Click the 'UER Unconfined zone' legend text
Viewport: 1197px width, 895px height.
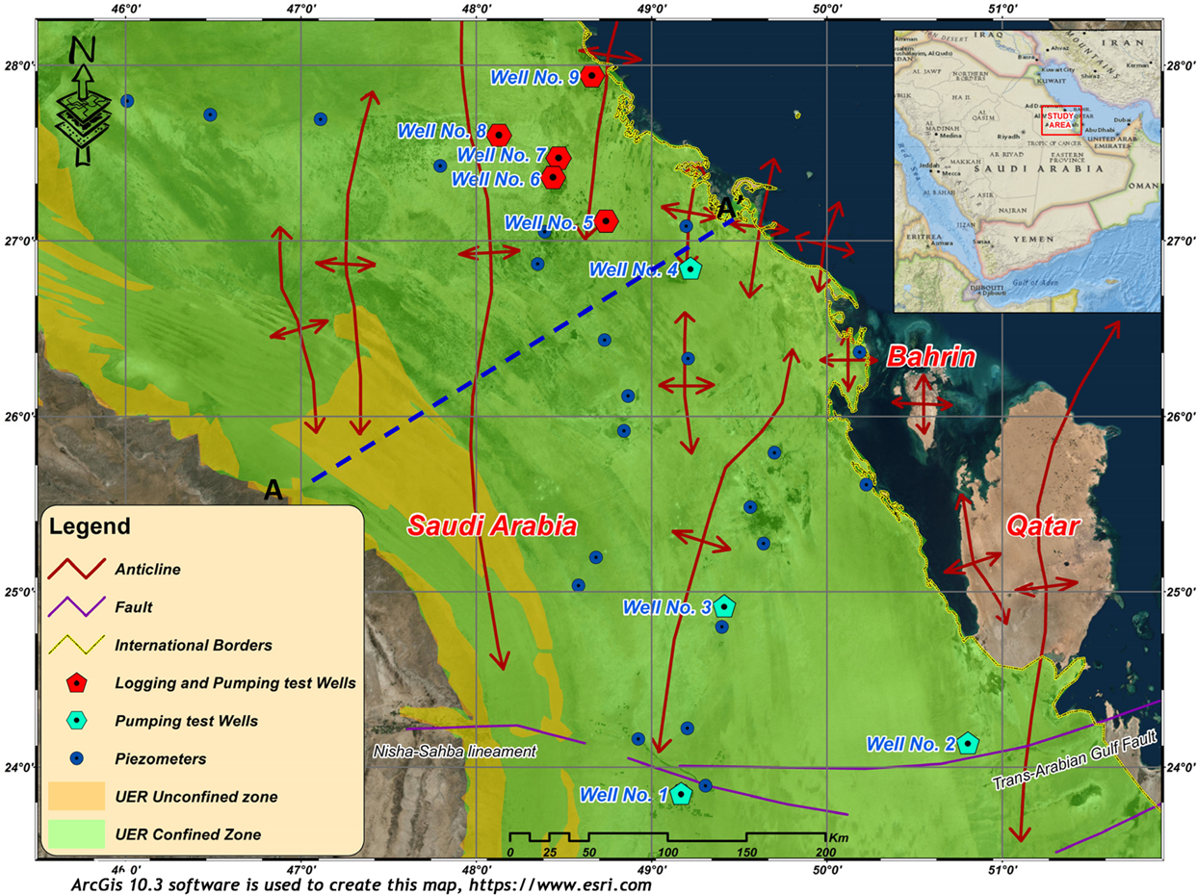tap(195, 797)
